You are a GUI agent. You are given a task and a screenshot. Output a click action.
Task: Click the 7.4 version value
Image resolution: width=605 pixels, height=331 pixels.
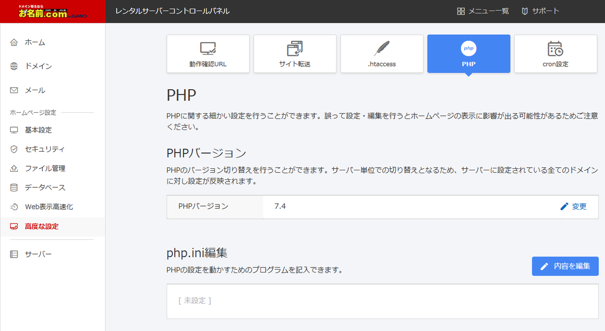(x=280, y=207)
